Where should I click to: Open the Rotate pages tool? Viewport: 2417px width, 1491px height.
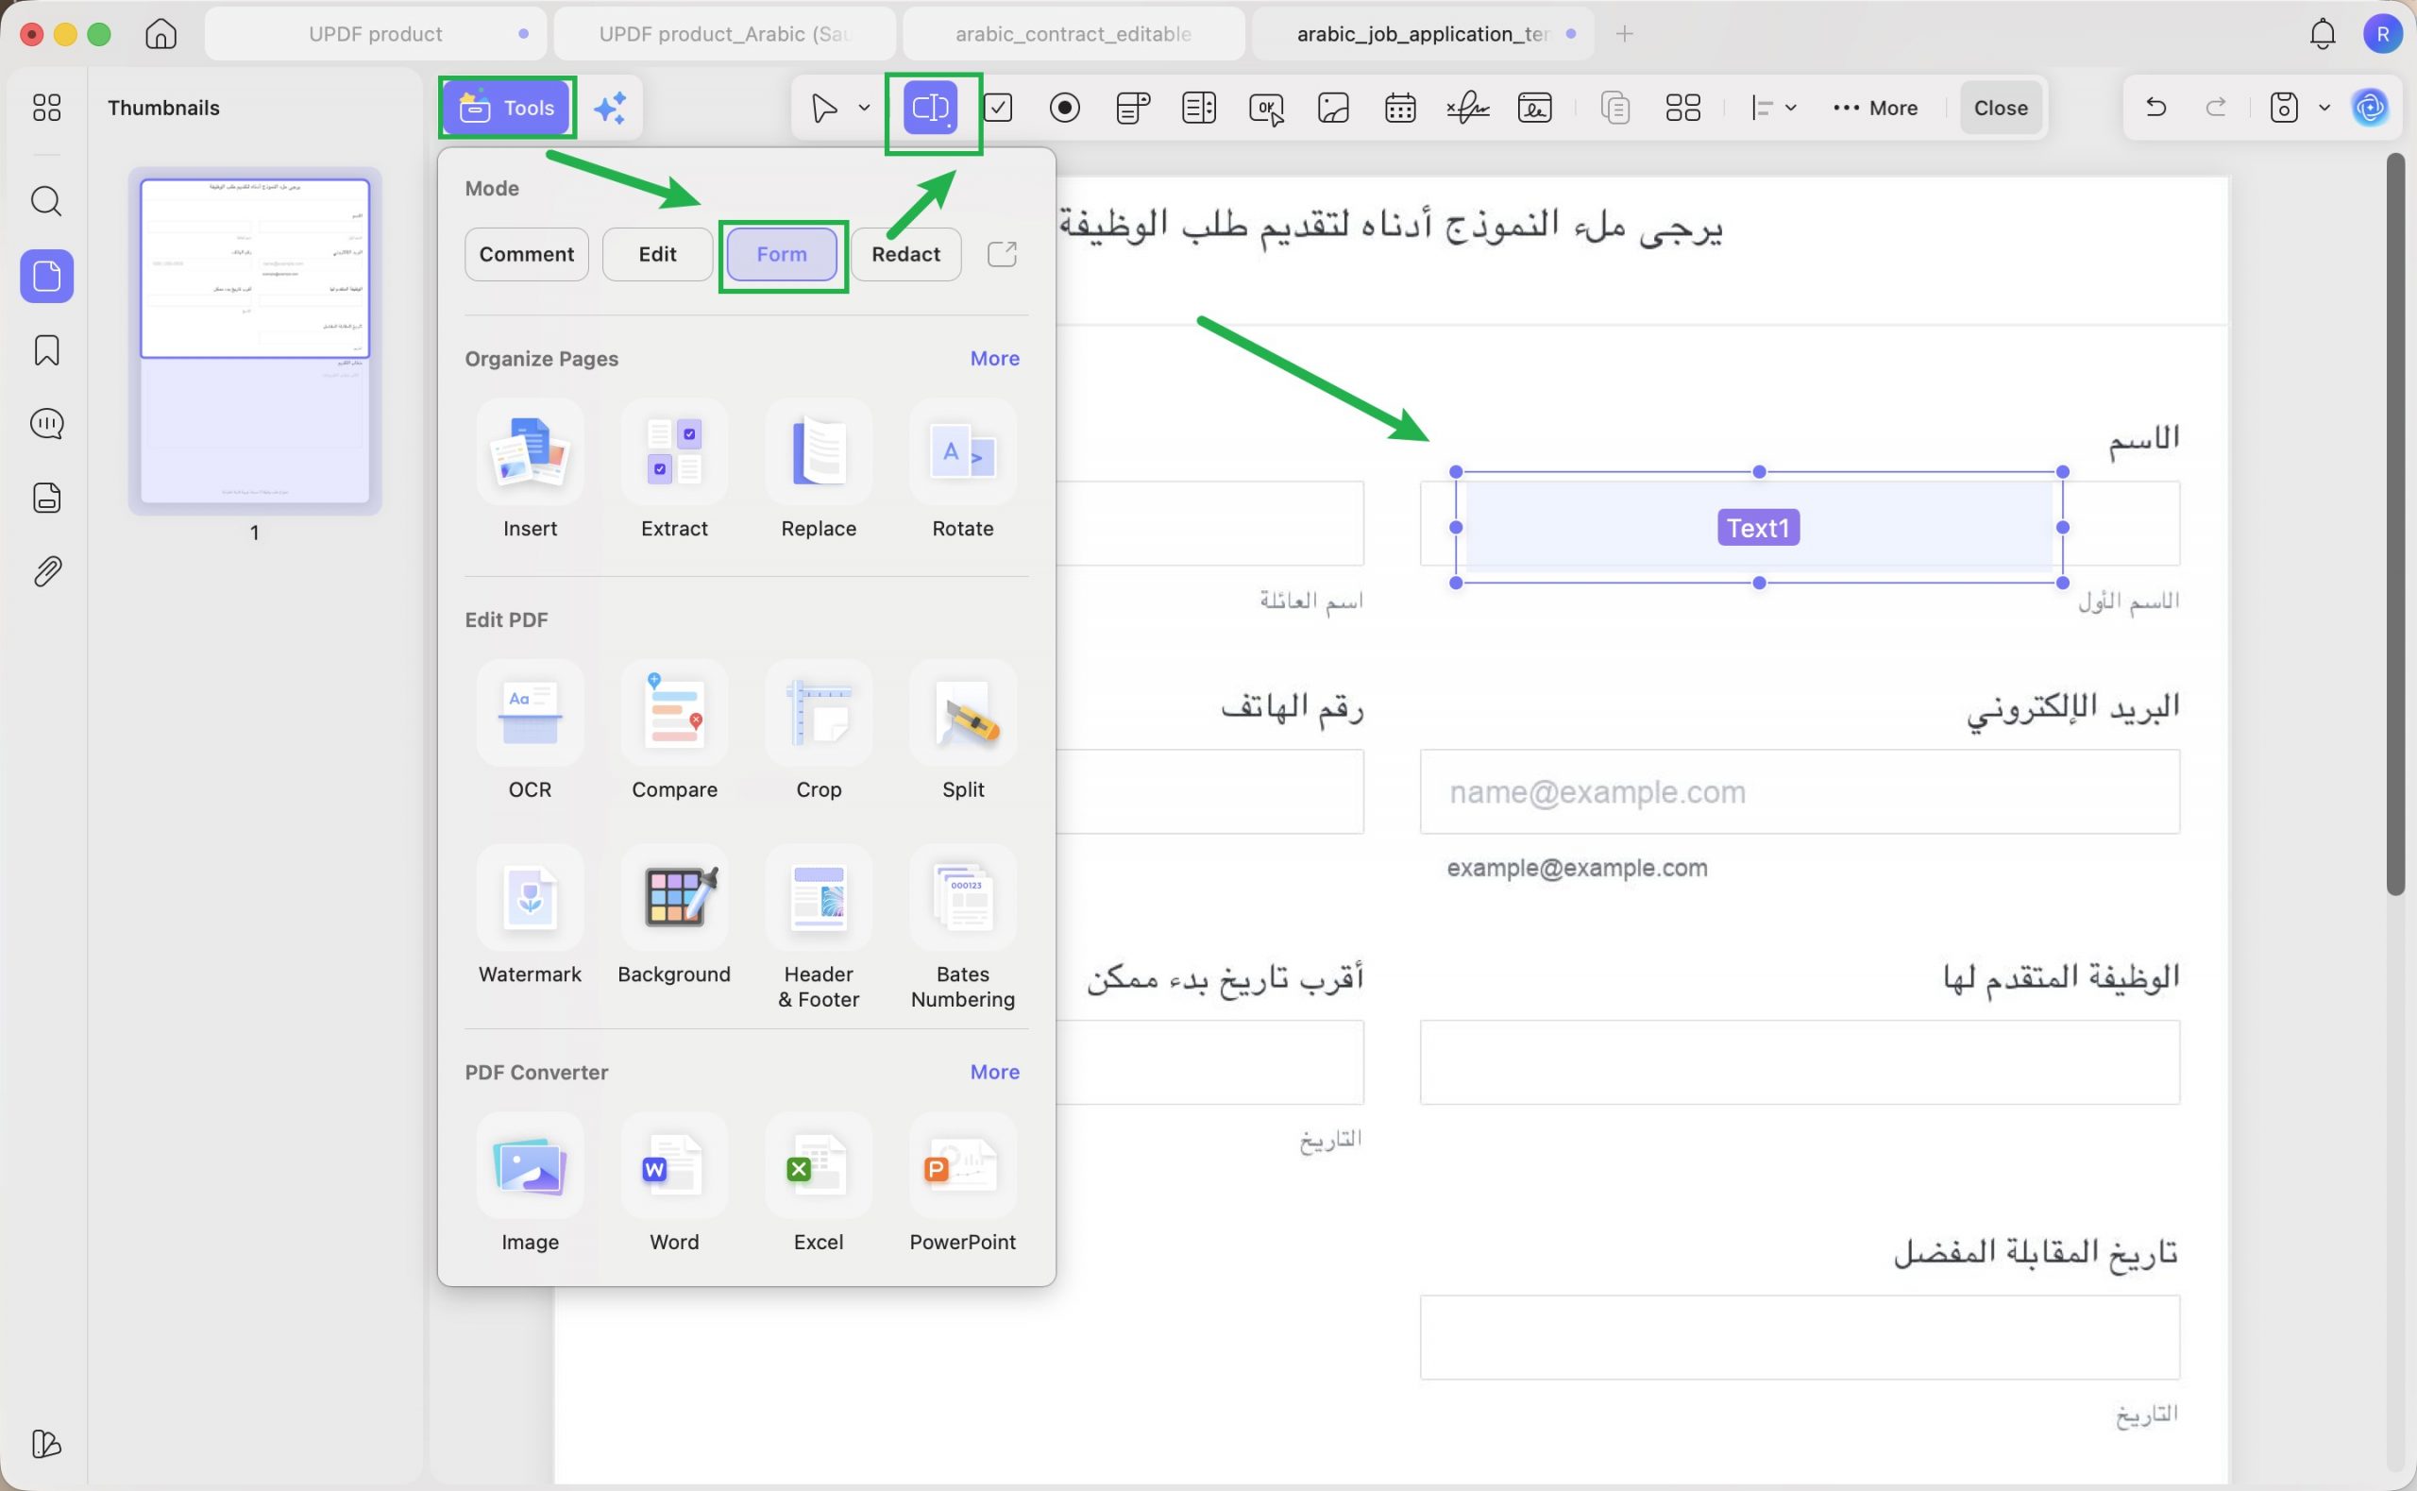coord(963,470)
